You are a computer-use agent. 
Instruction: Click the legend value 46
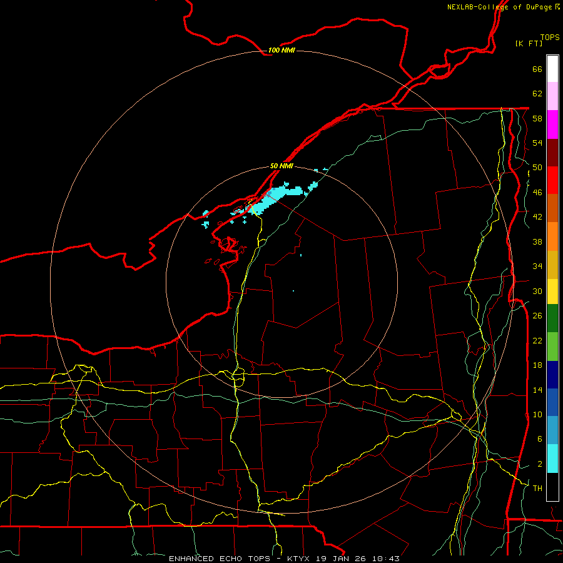click(x=537, y=193)
